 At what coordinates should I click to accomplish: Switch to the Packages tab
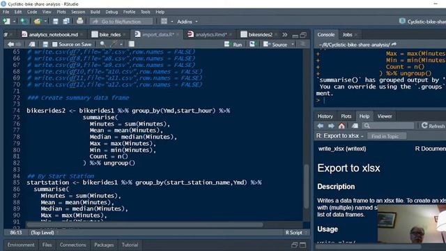104,245
